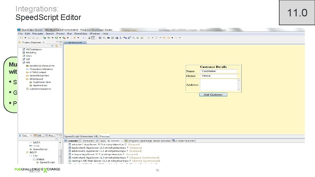Image resolution: width=315 pixels, height=177 pixels.
Task: Select the WebSpeed folder
Action: [34, 79]
